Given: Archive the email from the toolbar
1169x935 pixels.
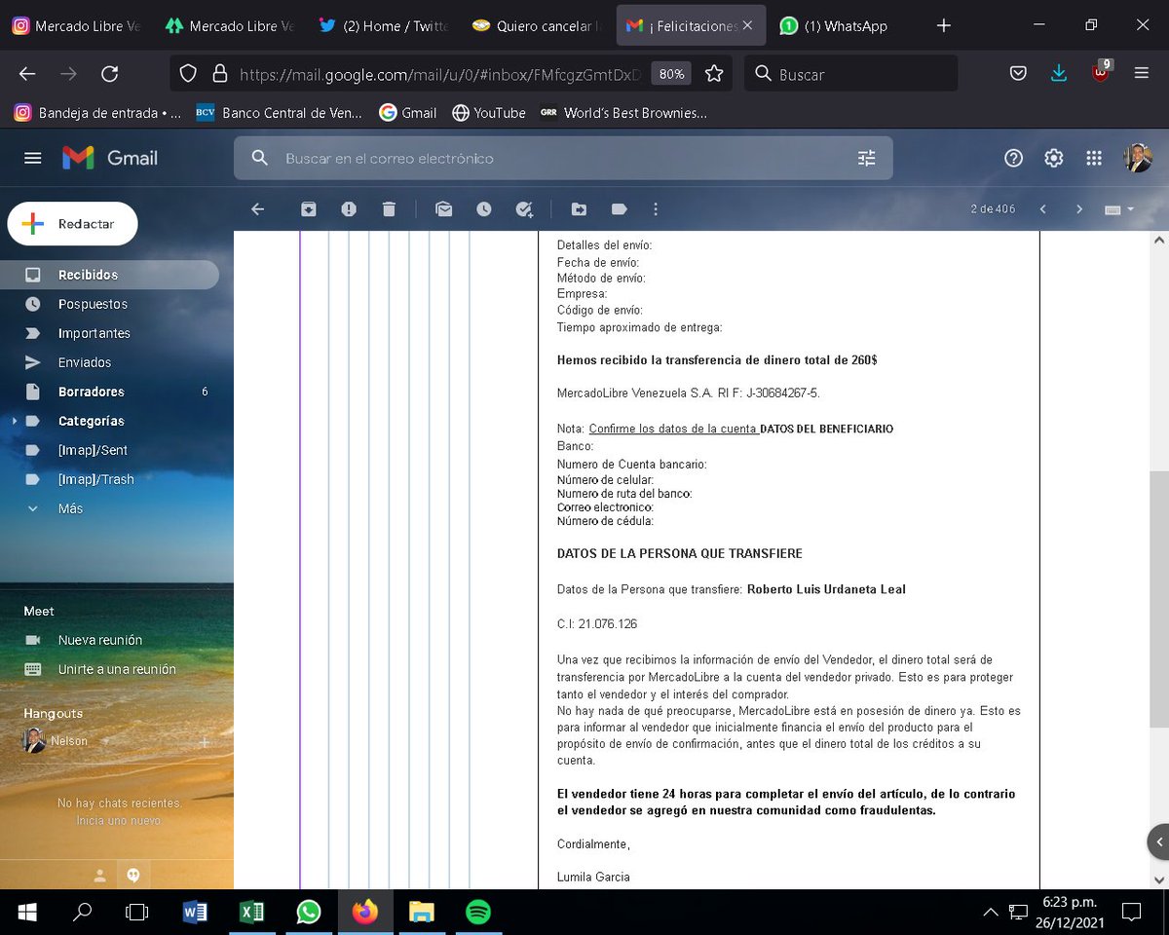Looking at the screenshot, I should [x=308, y=208].
